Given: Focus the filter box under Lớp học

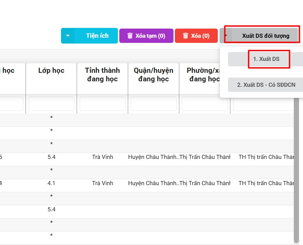Looking at the screenshot, I should click(51, 104).
